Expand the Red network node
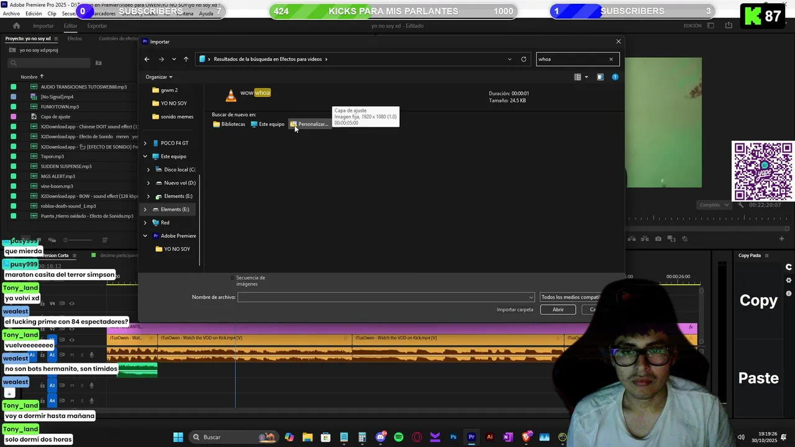795x447 pixels. pos(145,222)
